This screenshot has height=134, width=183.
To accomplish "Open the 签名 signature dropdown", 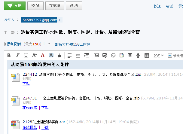I will [x=158, y=56].
